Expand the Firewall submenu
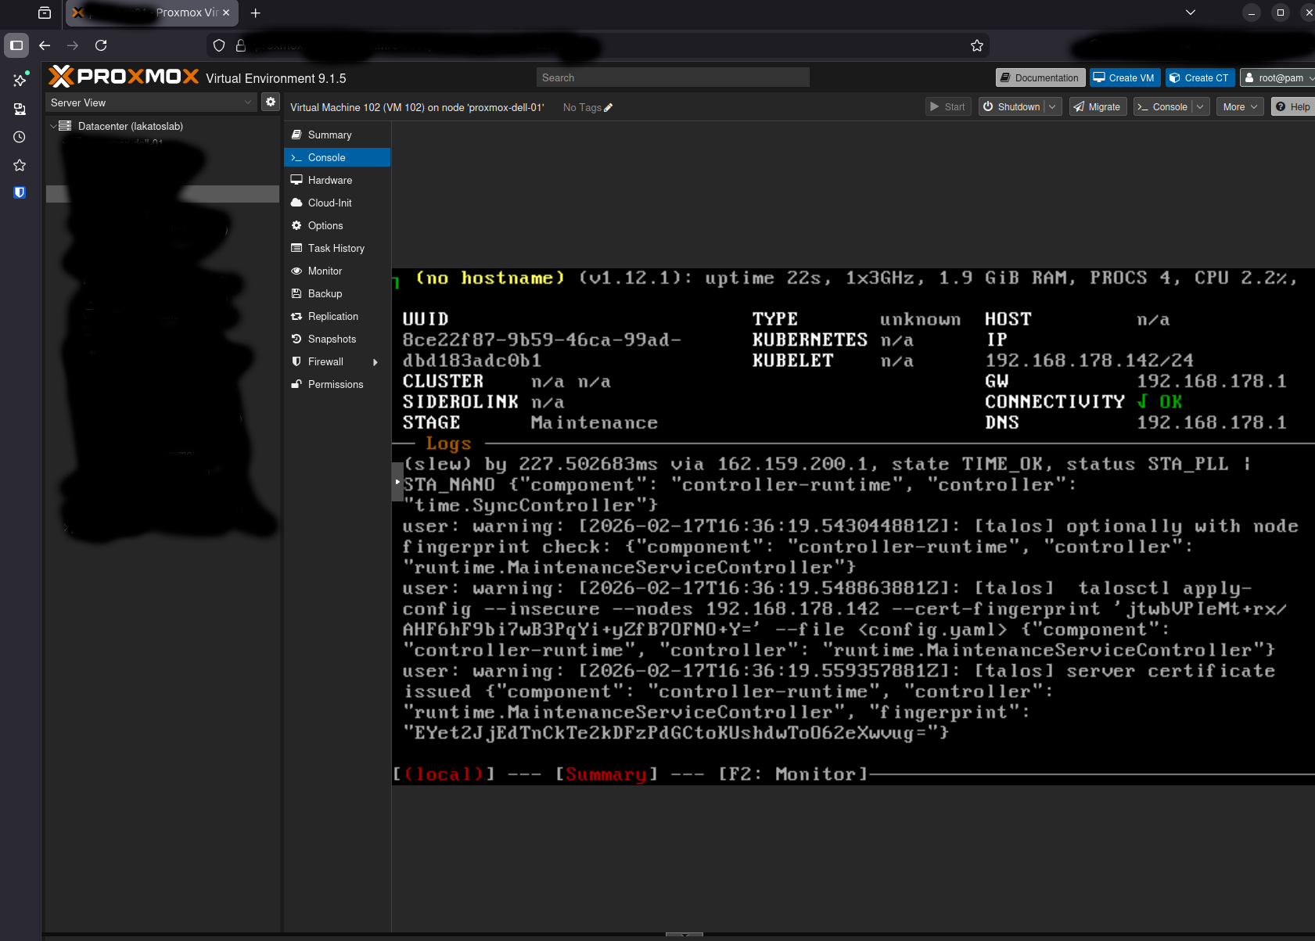This screenshot has width=1315, height=941. (x=375, y=362)
